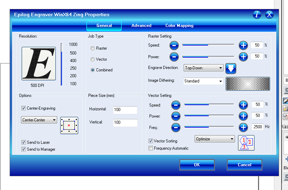
Task: Enable the Frequency Automatic checkbox
Action: (151, 148)
